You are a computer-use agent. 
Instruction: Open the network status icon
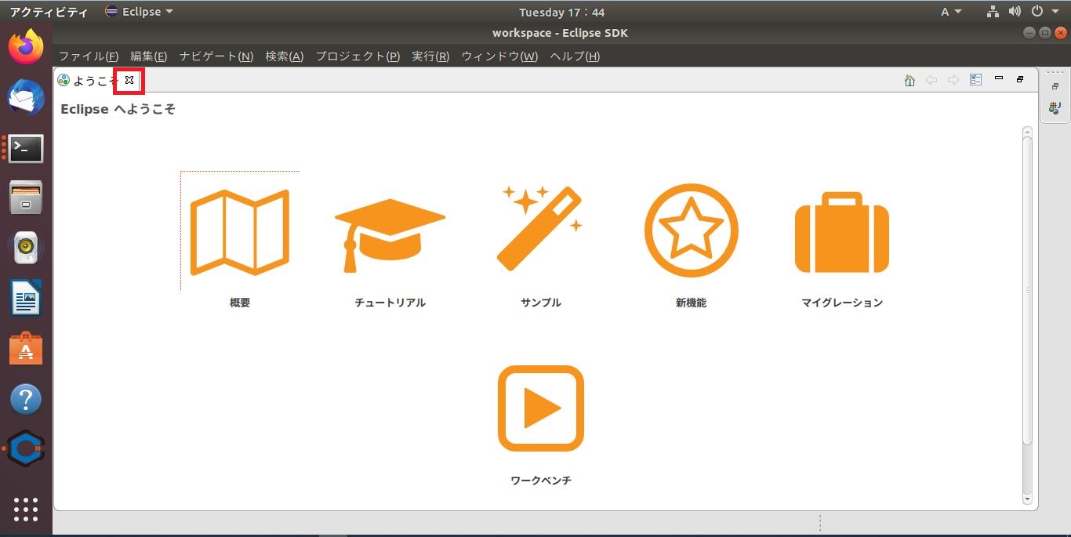point(993,12)
